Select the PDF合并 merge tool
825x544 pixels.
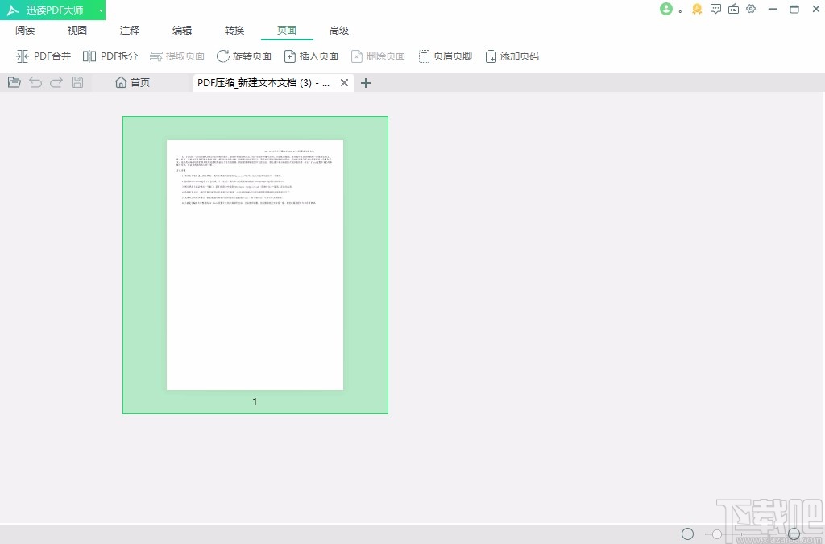44,56
